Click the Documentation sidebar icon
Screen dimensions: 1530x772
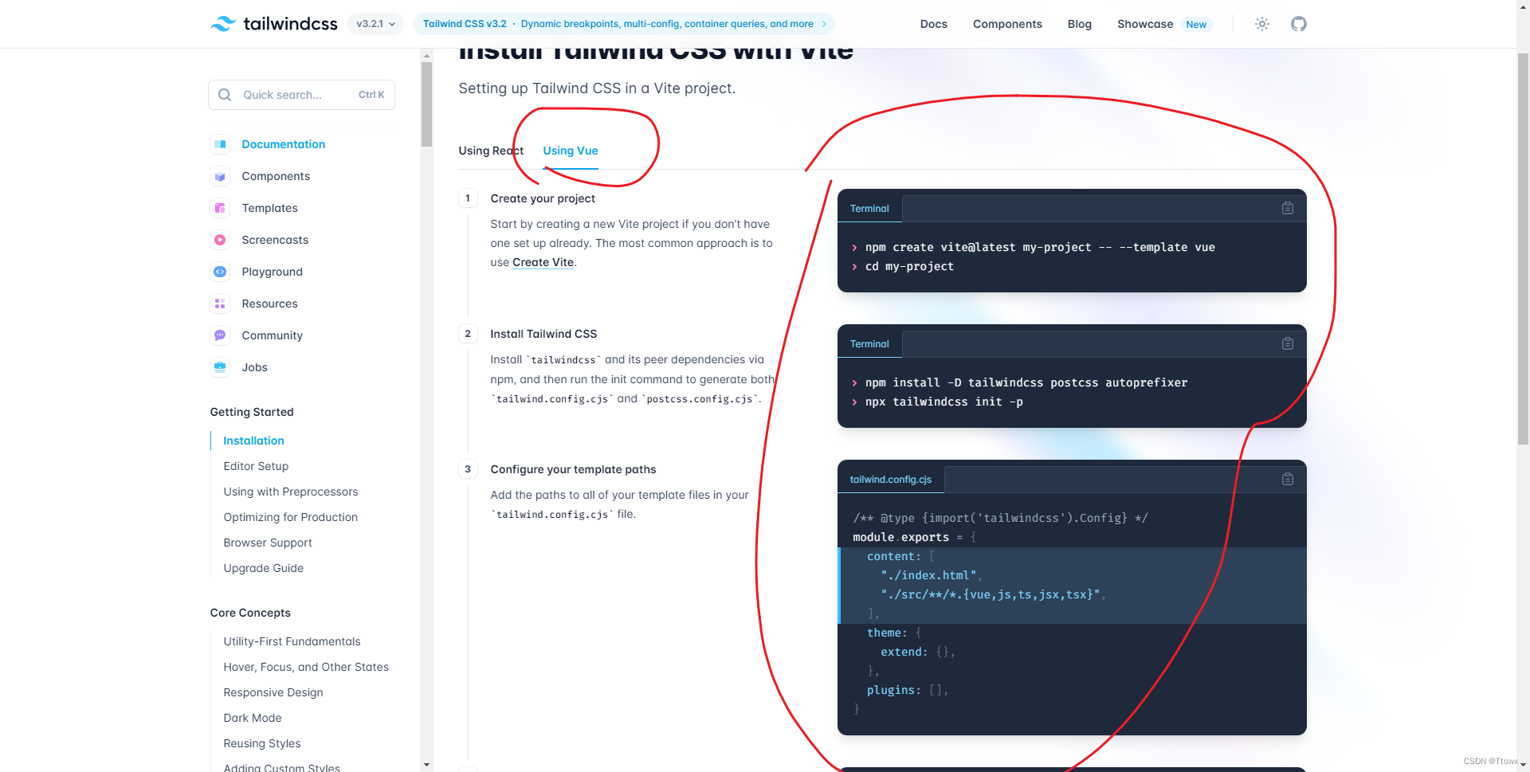220,144
